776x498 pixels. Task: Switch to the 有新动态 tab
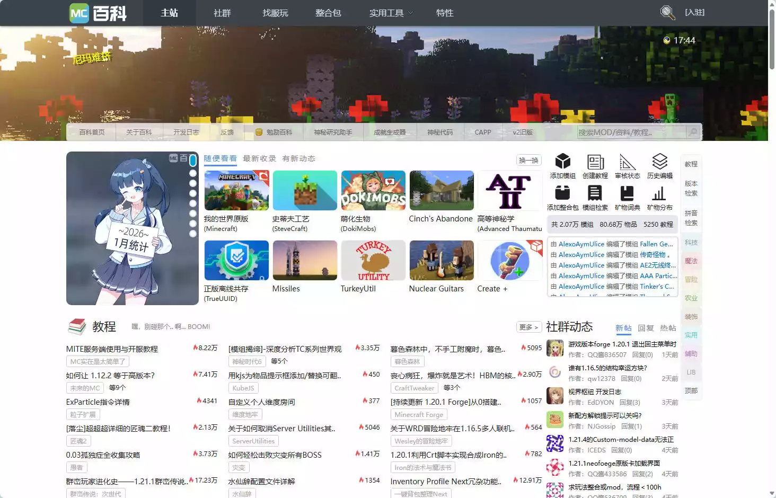[x=298, y=158]
